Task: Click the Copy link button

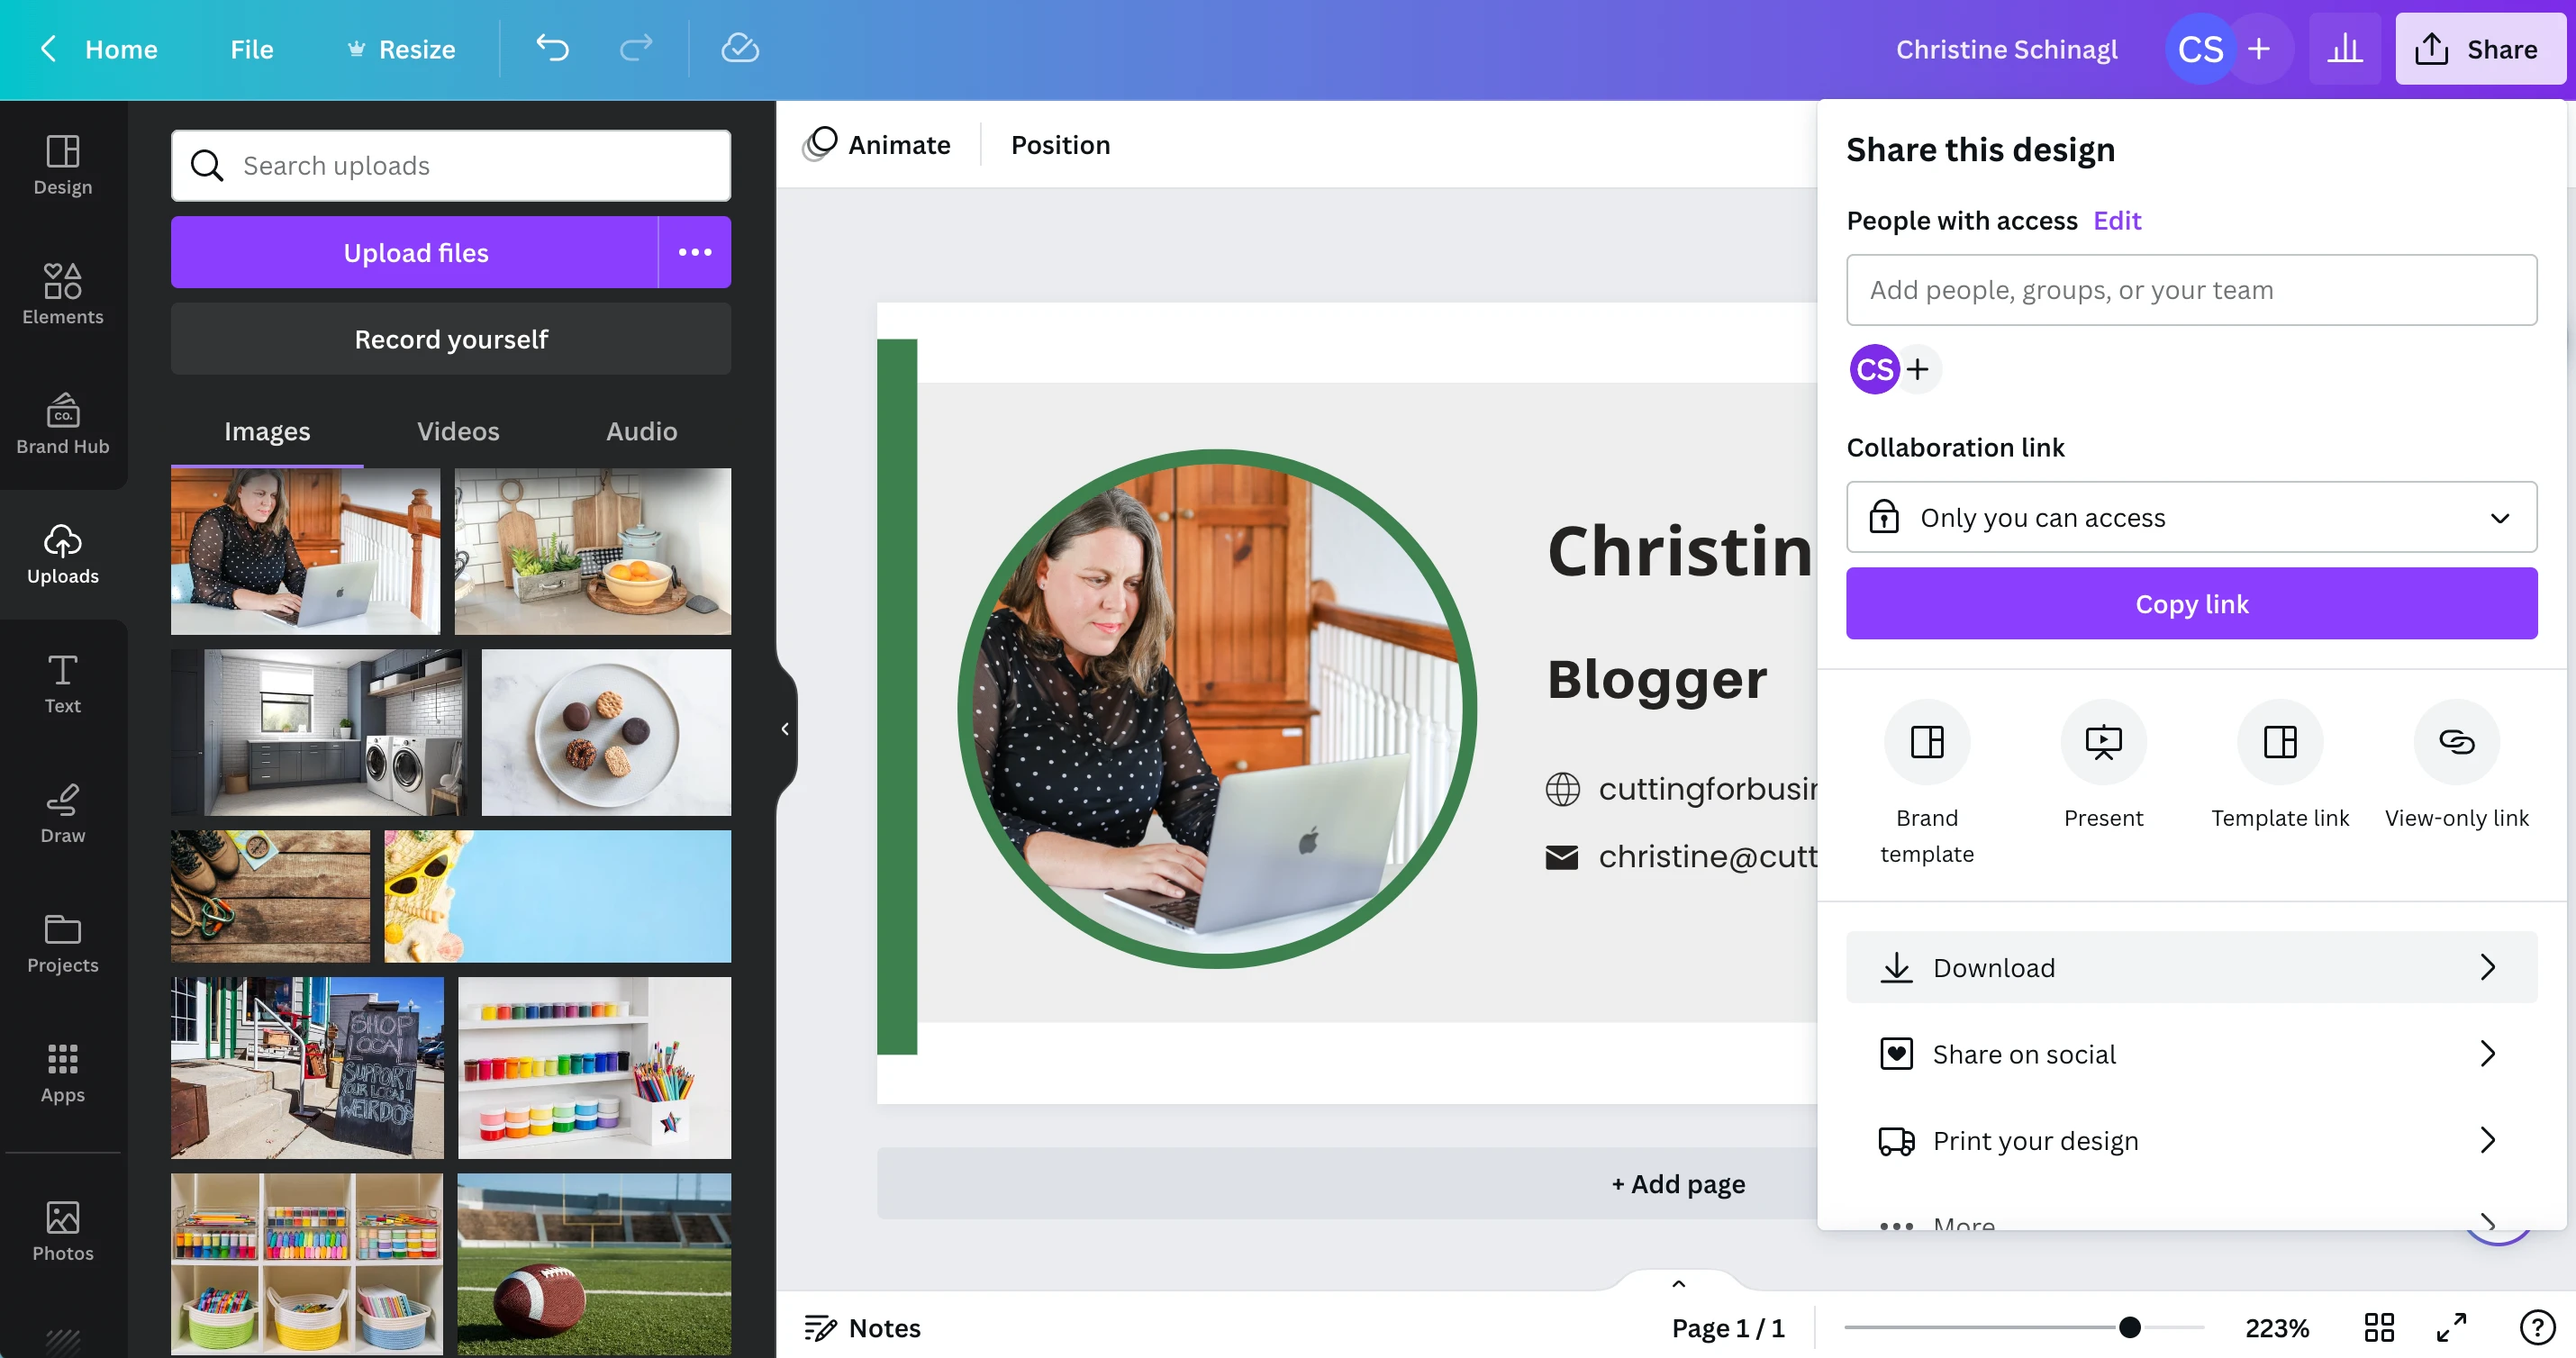Action: pyautogui.click(x=2191, y=603)
